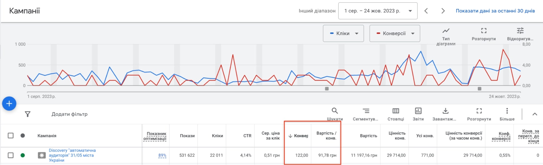543x165 pixels.
Task: Open the Звіти reports icon
Action: 418,111
